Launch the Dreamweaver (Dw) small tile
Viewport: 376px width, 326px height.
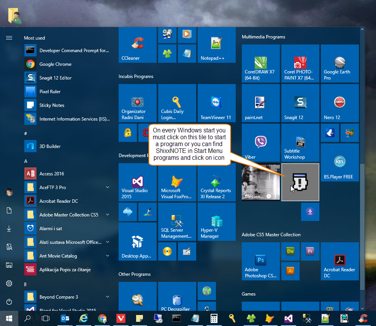point(290,251)
